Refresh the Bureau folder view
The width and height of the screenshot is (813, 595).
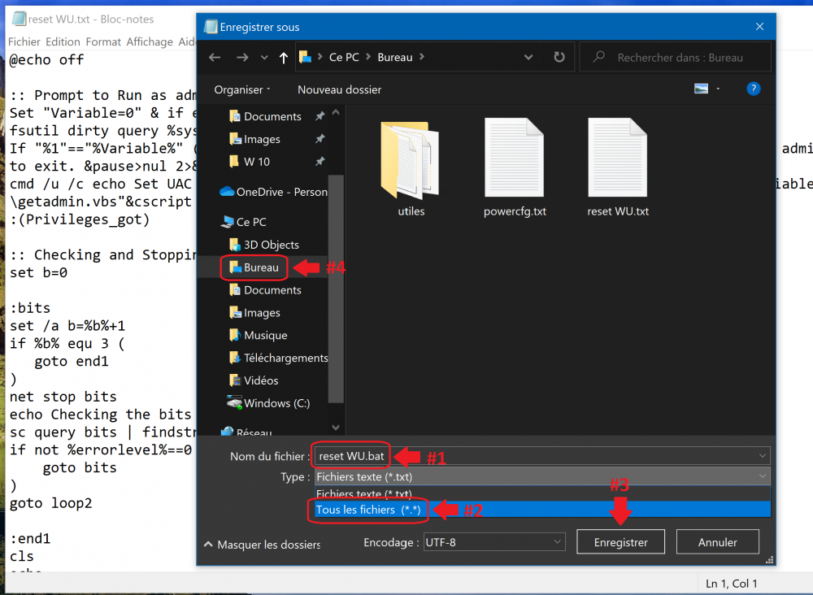pos(559,58)
